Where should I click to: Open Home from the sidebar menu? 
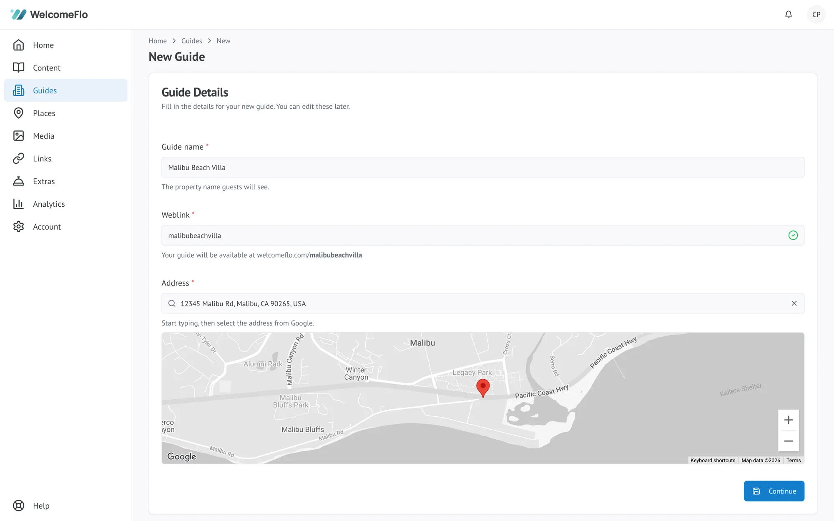(x=66, y=45)
